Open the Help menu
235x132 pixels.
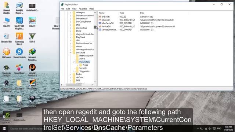[91, 9]
